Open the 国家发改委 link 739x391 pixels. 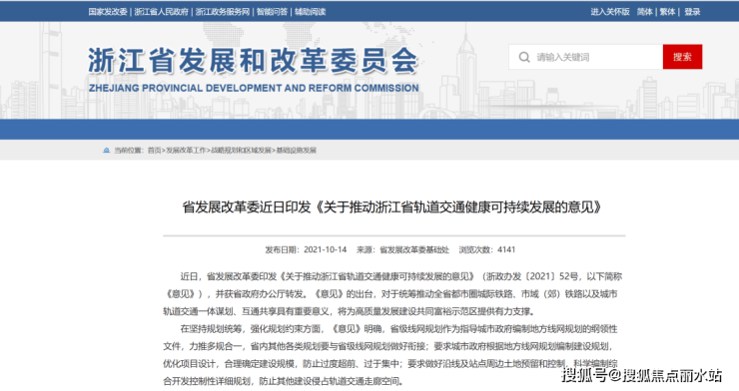(x=108, y=12)
